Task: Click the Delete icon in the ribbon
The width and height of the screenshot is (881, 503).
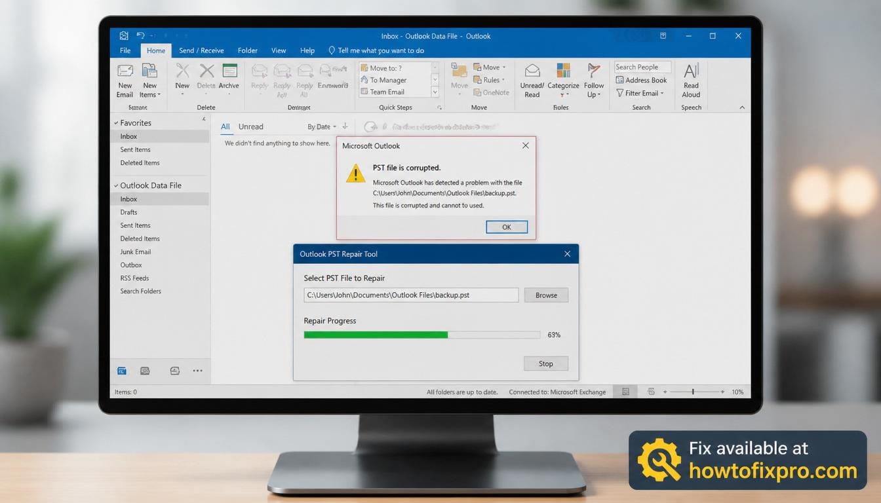Action: [x=206, y=76]
